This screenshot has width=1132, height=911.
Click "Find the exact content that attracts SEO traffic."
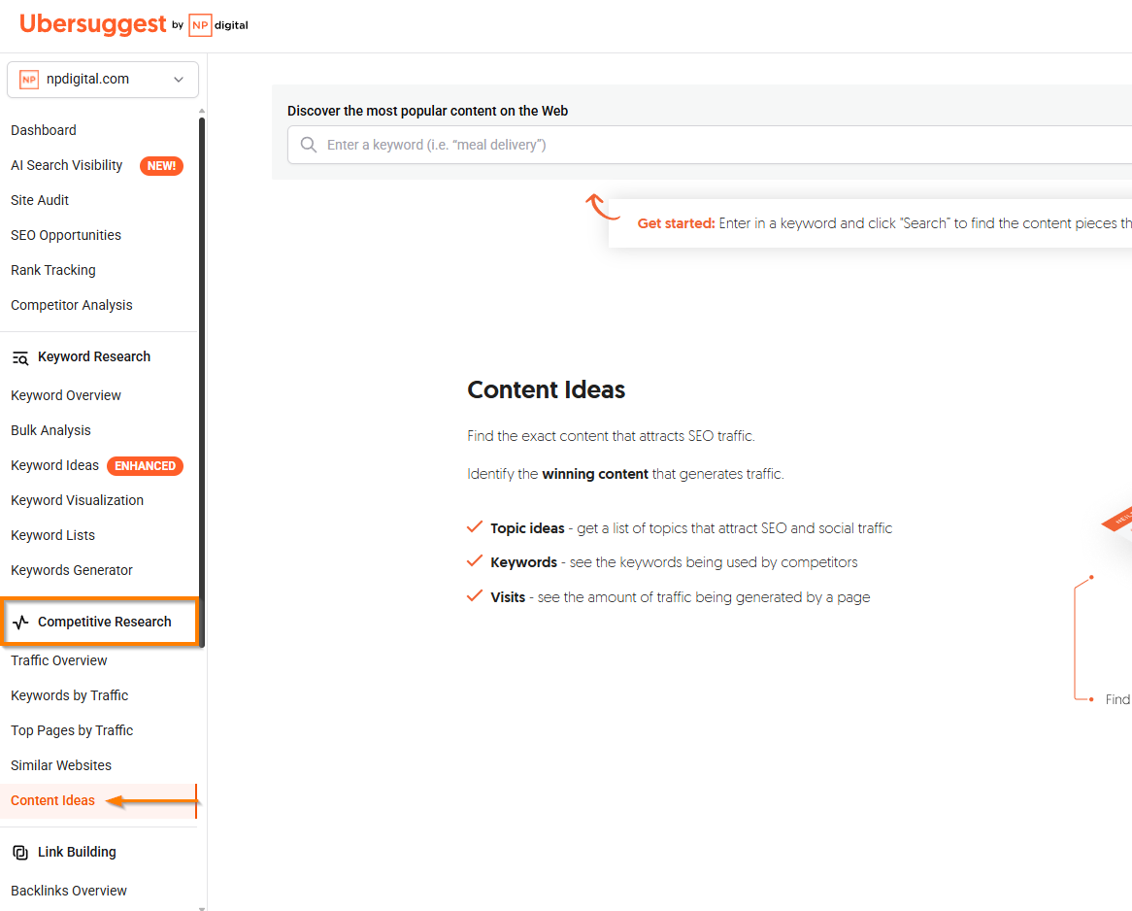click(611, 436)
